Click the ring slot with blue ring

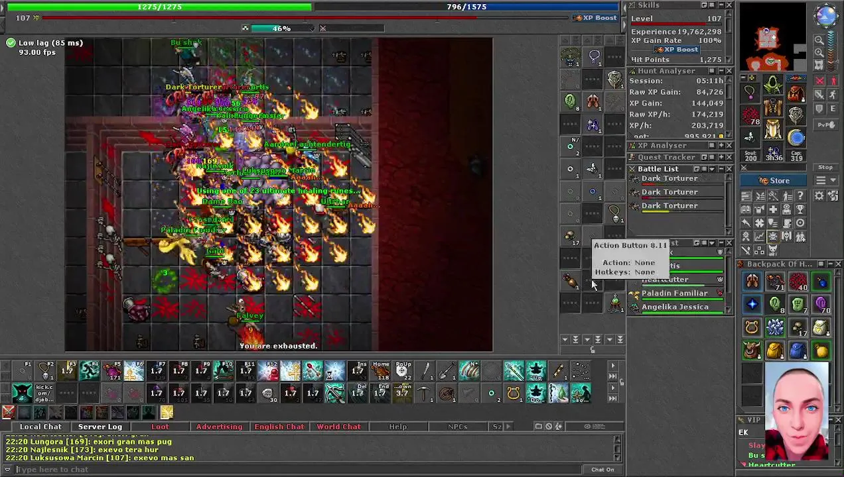click(x=796, y=138)
